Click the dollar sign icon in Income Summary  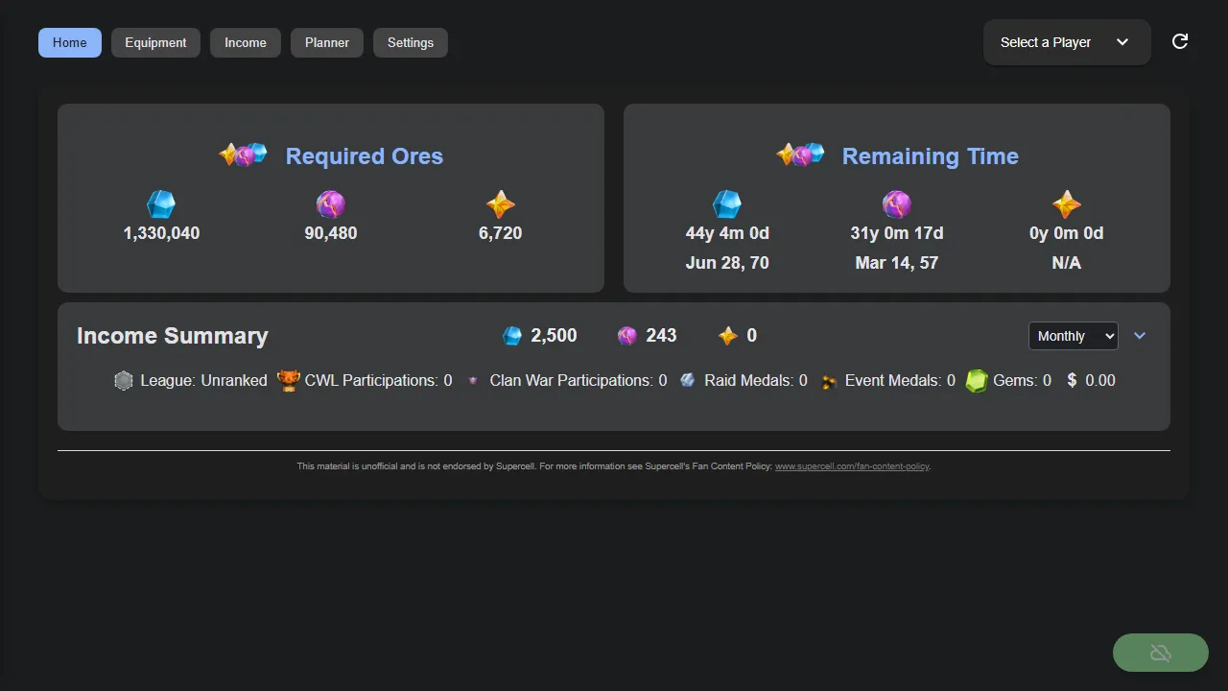click(1070, 380)
